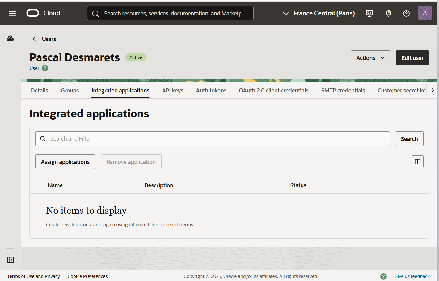This screenshot has width=439, height=281.
Task: Click the help icon near Give us feedback
Action: 383,276
